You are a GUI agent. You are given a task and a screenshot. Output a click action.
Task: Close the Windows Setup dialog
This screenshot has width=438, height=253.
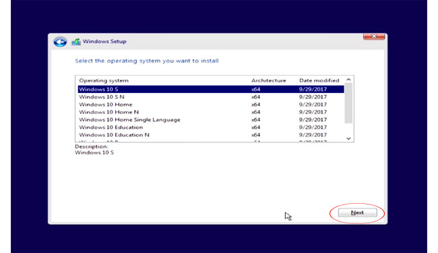pos(374,36)
